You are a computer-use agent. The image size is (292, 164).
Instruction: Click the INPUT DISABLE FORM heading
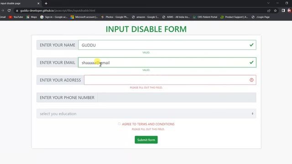coord(146,29)
